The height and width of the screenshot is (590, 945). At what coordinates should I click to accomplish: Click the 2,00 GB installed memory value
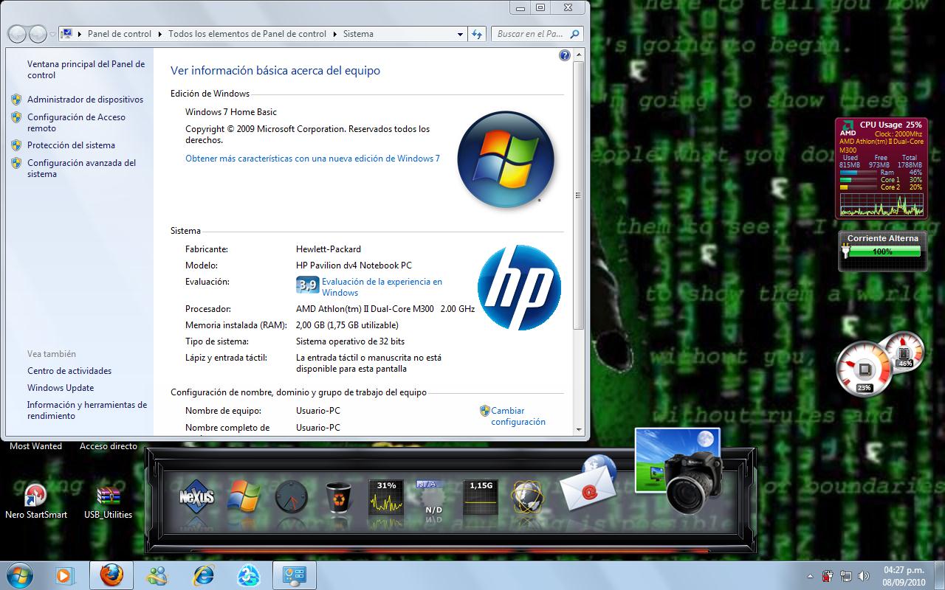pos(347,325)
